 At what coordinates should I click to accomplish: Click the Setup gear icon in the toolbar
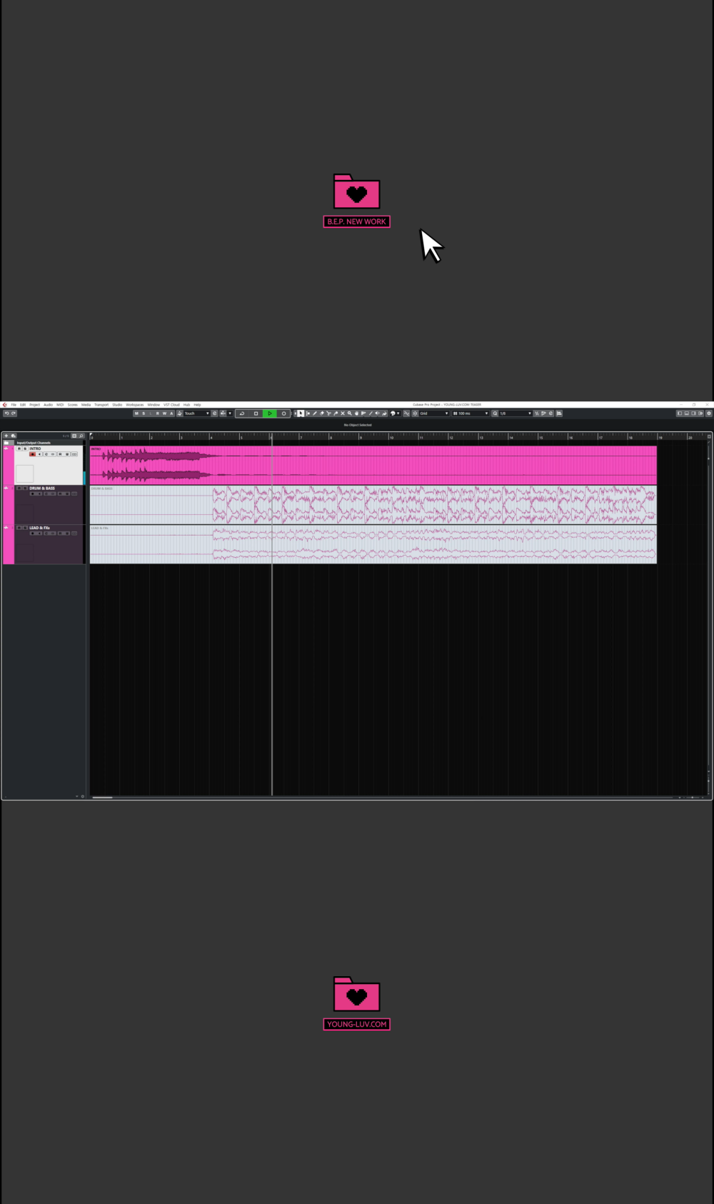(x=708, y=413)
